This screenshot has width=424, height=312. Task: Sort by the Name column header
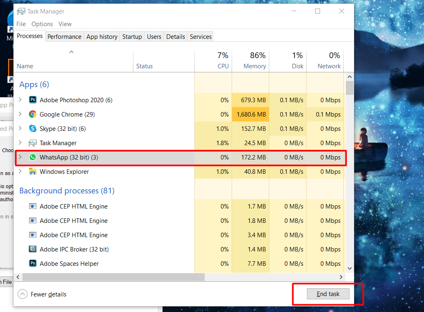tap(73, 61)
